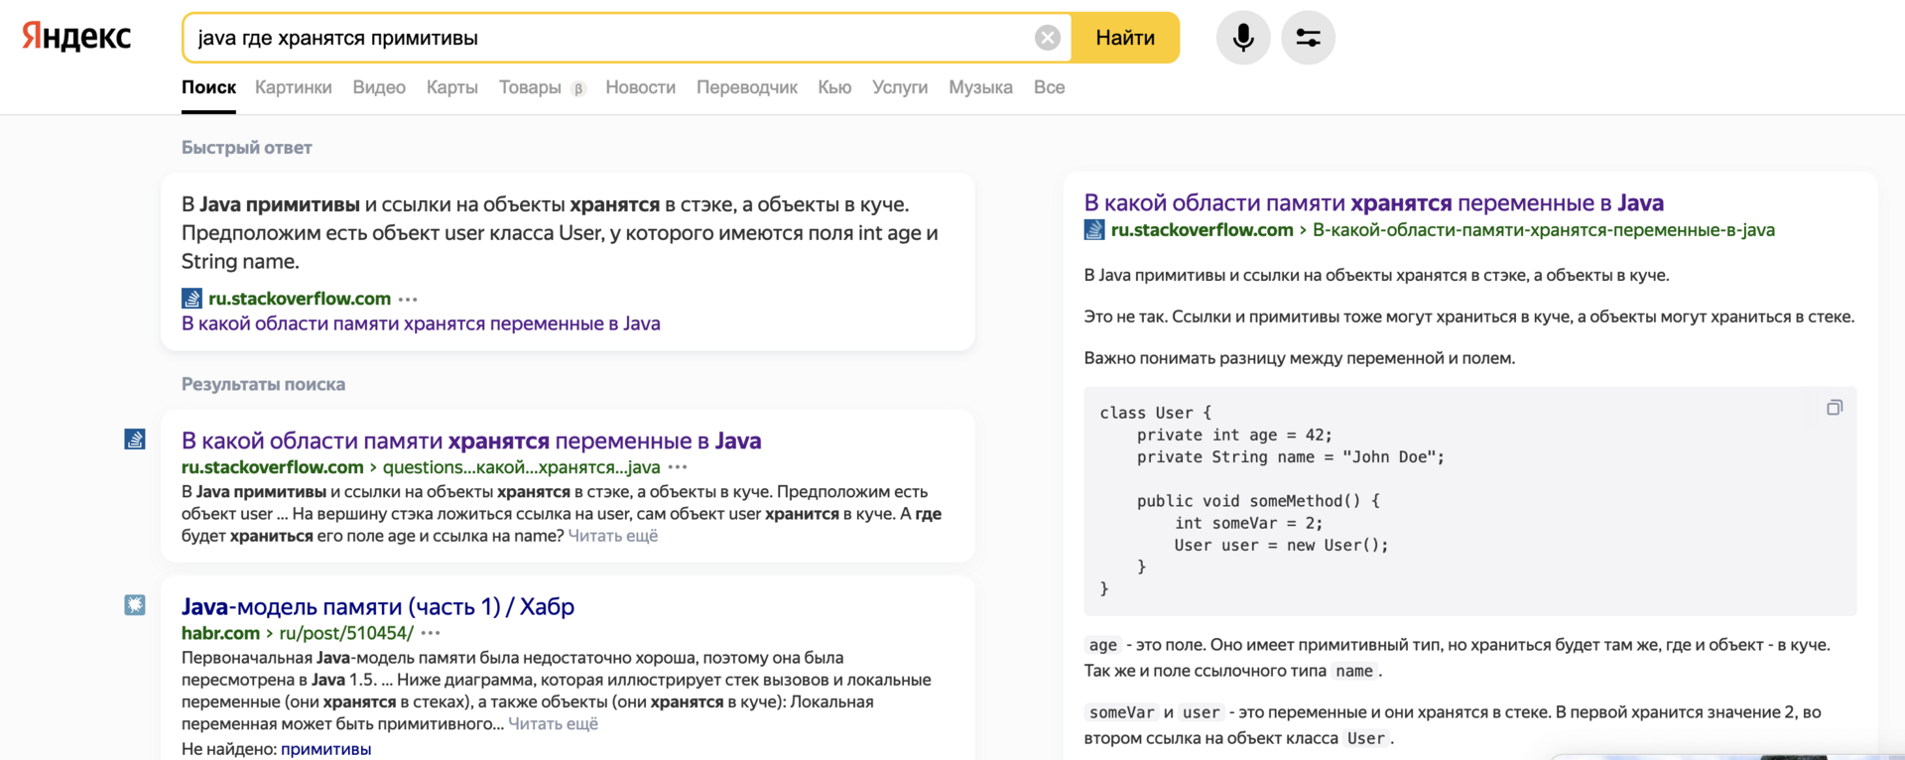This screenshot has width=1905, height=760.
Task: Click Habr icon beside second search result
Action: click(x=135, y=604)
